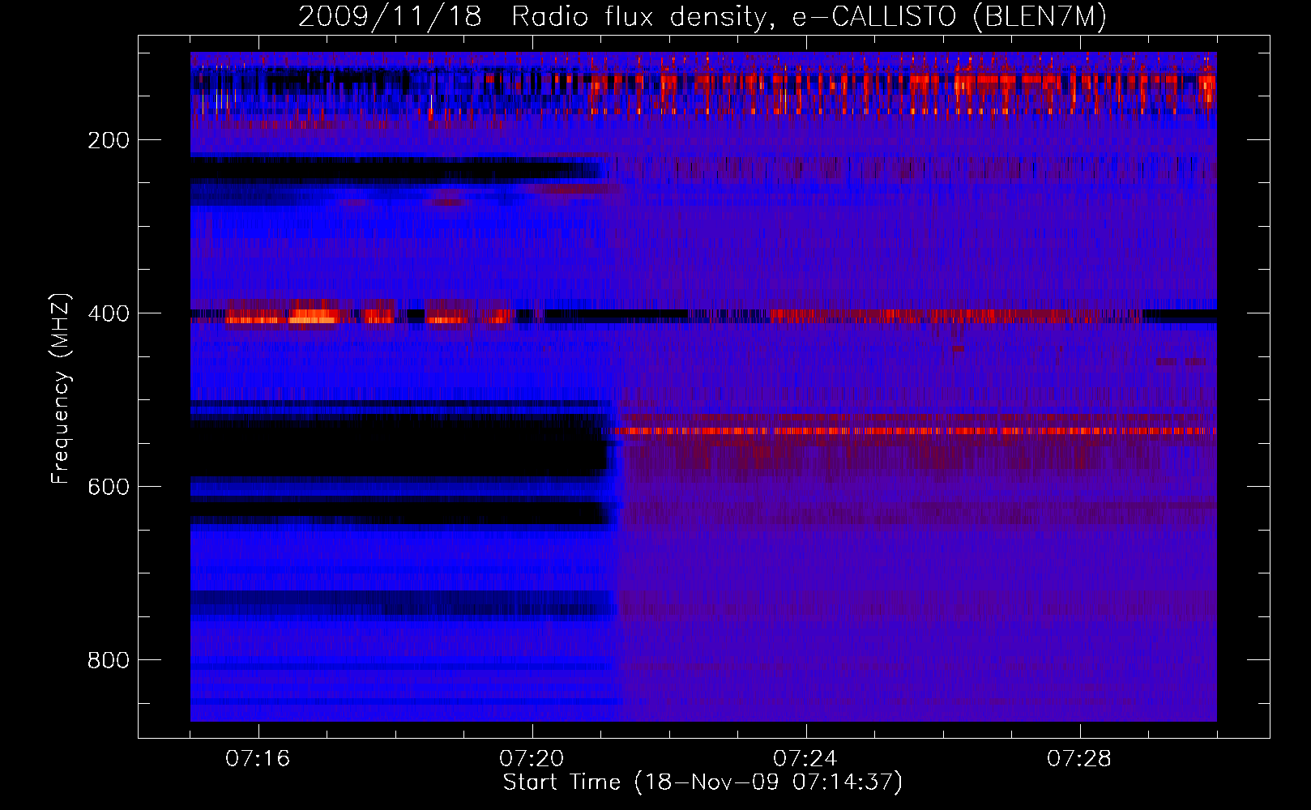Click the 800 frequency tick label
The image size is (1311, 810).
coord(109,660)
